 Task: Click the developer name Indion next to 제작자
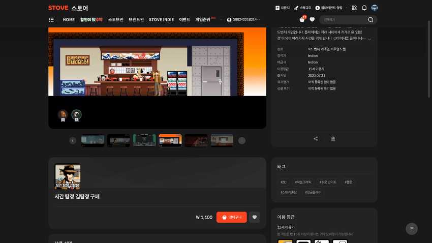point(313,55)
